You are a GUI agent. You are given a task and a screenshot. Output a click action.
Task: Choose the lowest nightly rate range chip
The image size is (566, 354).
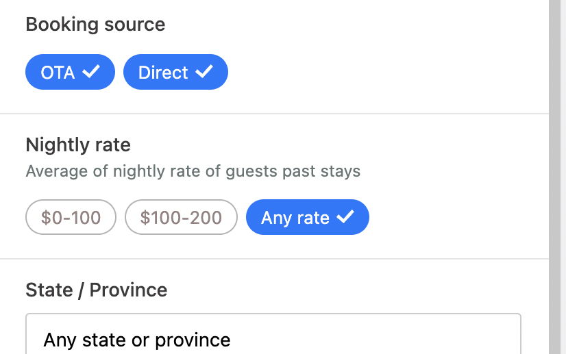[71, 218]
